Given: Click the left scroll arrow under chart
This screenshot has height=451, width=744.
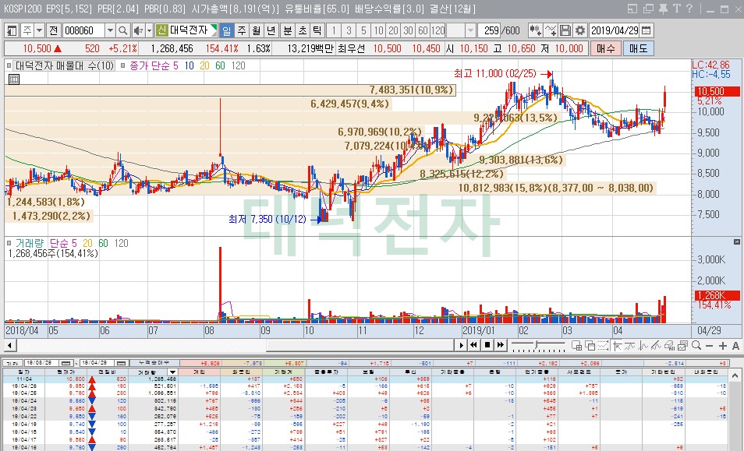Looking at the screenshot, I should tap(12, 346).
